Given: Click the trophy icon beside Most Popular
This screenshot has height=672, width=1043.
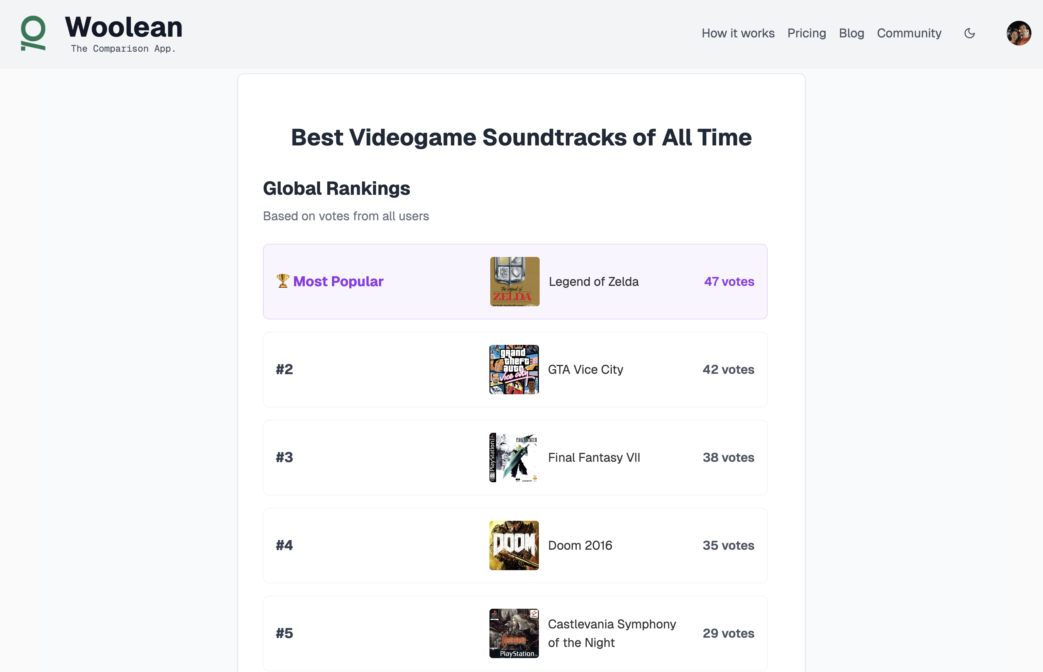Looking at the screenshot, I should pos(283,281).
